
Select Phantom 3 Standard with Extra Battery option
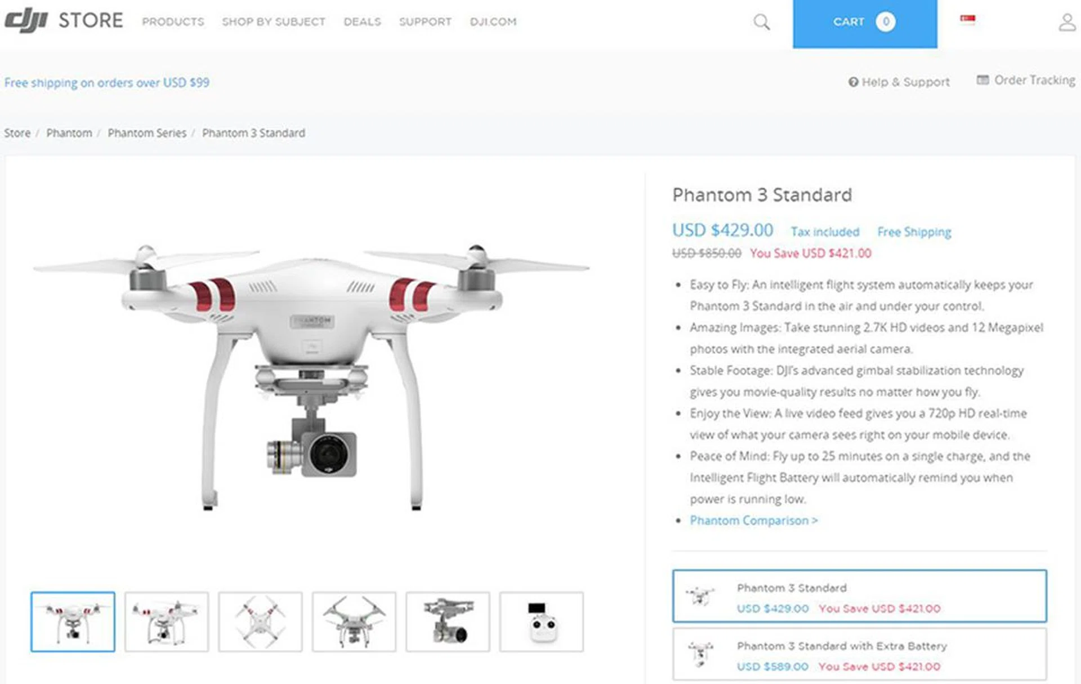pos(859,655)
